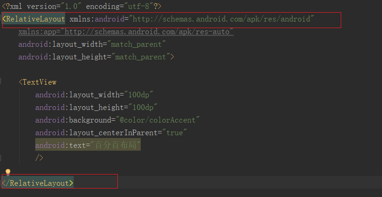
Task: Click the closing </RelativeLayout> tag
Action: point(38,183)
